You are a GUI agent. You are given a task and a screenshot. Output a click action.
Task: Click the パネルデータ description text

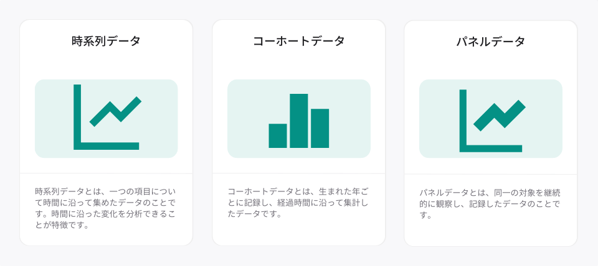click(490, 204)
